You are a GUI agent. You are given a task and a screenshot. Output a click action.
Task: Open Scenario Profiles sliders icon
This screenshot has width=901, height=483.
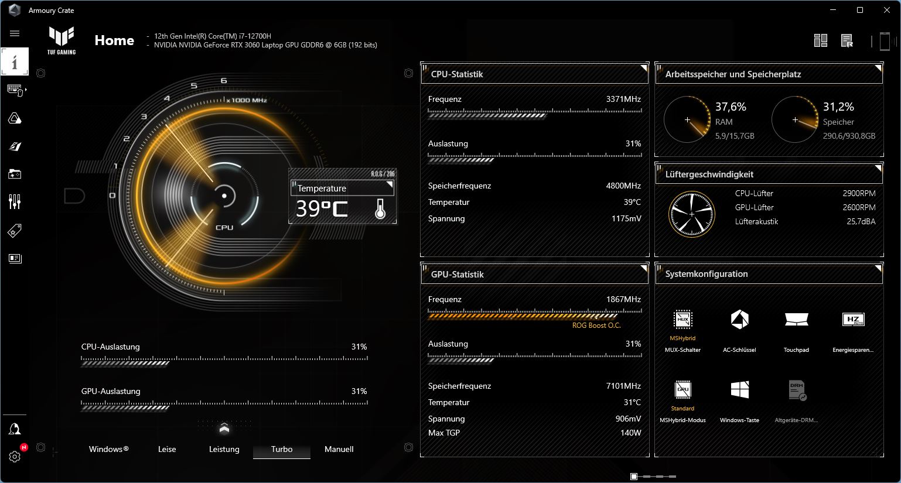(x=15, y=202)
